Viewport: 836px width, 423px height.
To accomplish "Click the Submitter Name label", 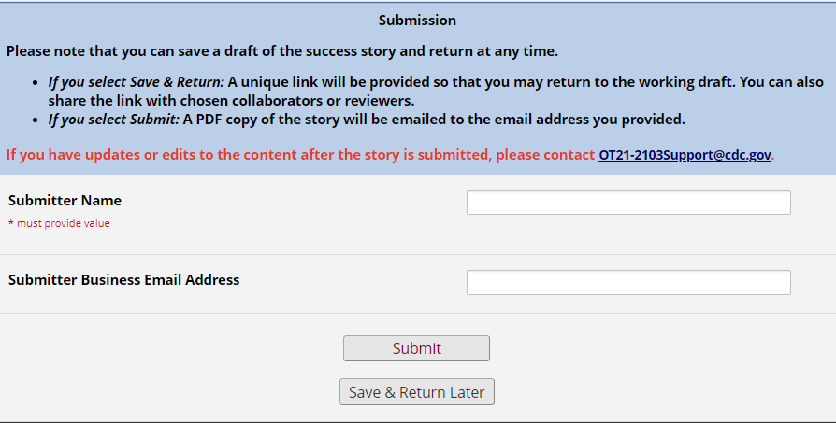I will (65, 201).
